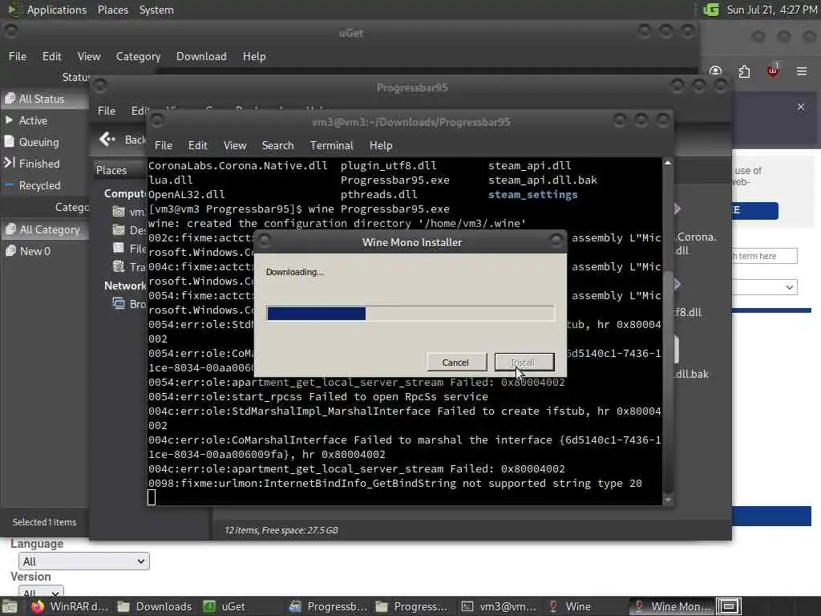Open the Version dropdown in browser page
The height and width of the screenshot is (616, 821).
point(41,592)
